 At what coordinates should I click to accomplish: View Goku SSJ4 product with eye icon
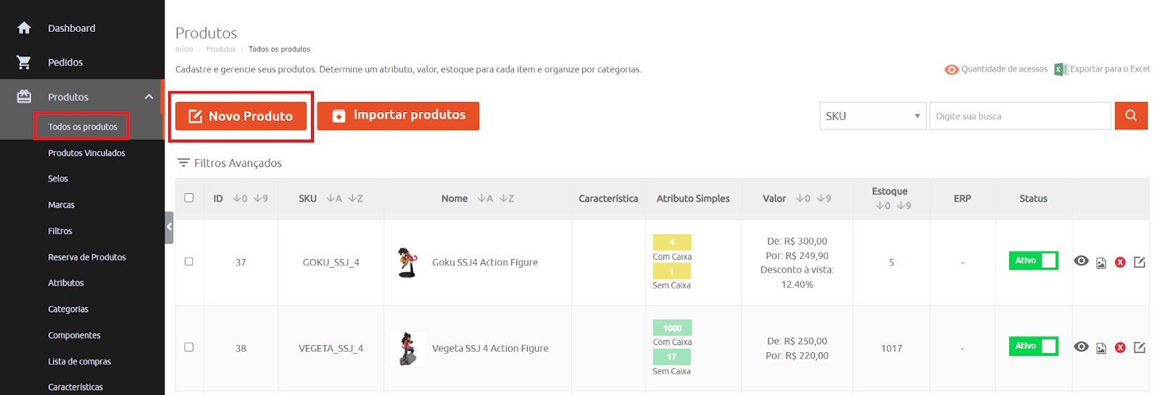click(x=1081, y=261)
